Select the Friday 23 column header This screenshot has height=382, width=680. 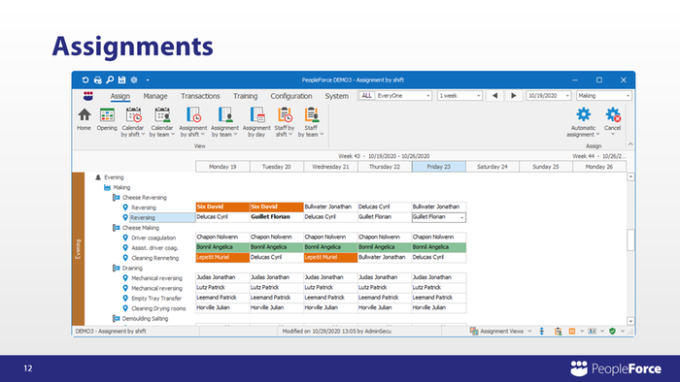coord(438,167)
